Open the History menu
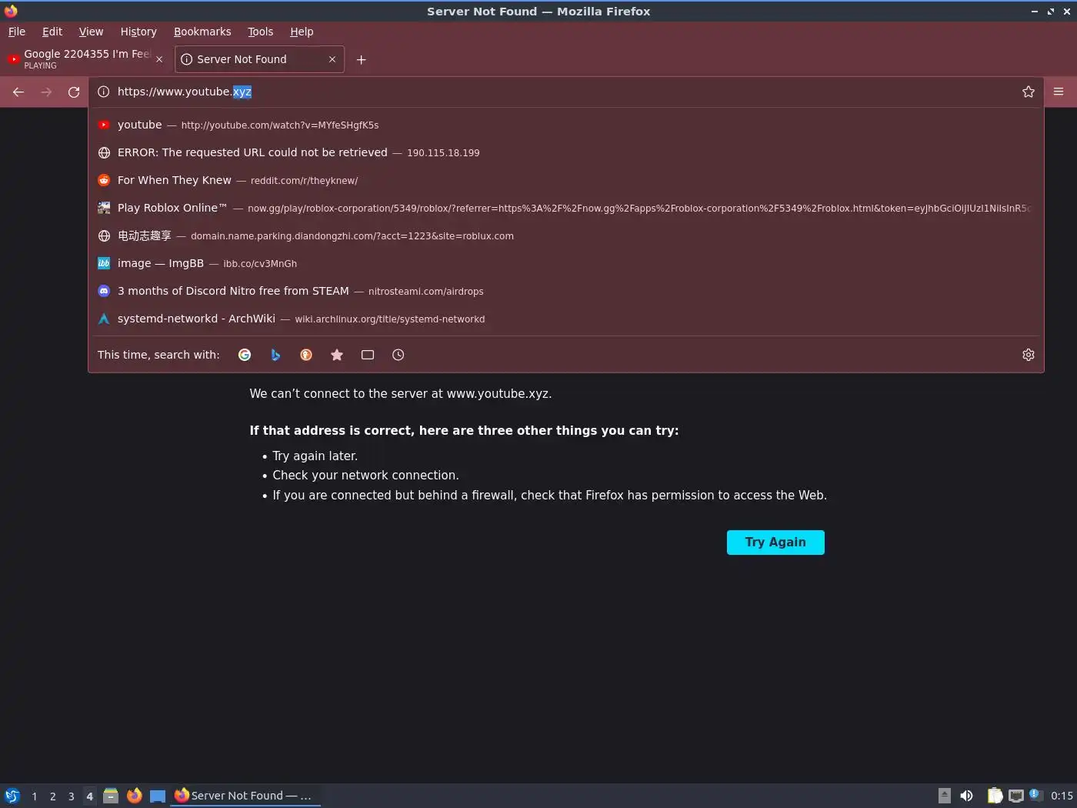This screenshot has width=1077, height=808. 138,32
